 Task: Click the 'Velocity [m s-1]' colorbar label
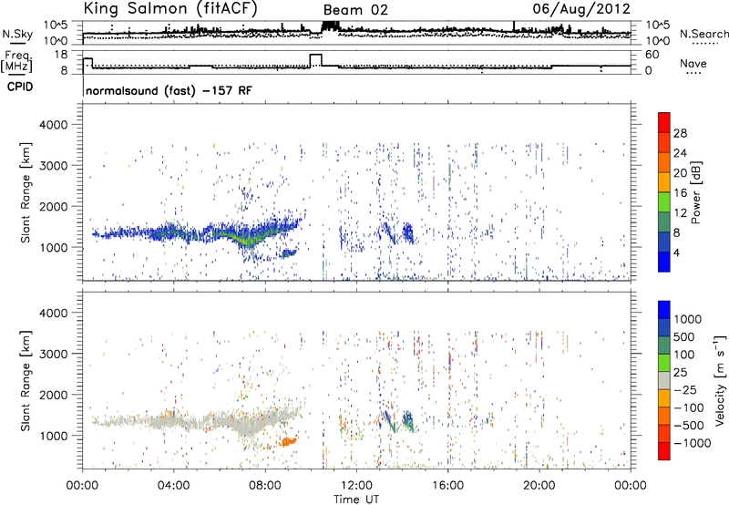pos(720,380)
